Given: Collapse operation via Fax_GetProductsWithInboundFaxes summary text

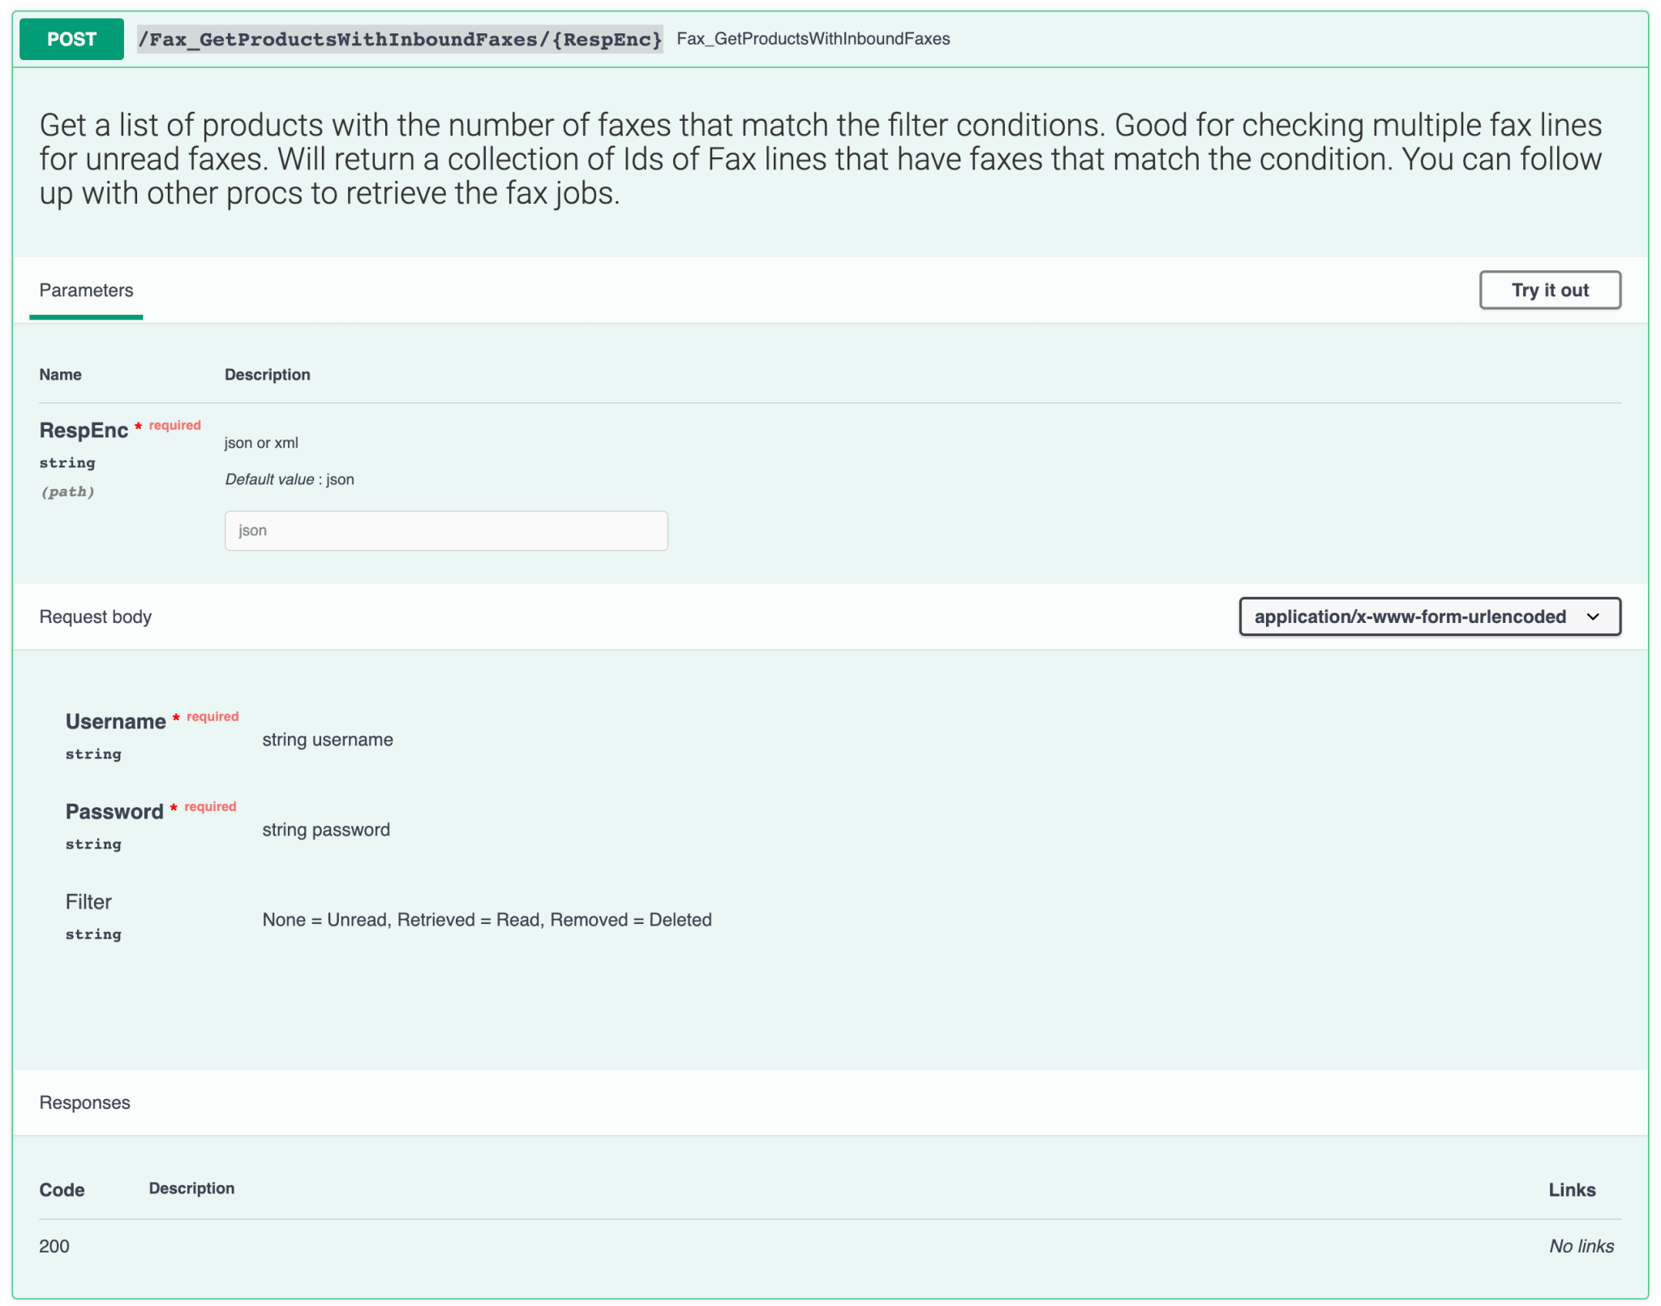Looking at the screenshot, I should point(813,39).
